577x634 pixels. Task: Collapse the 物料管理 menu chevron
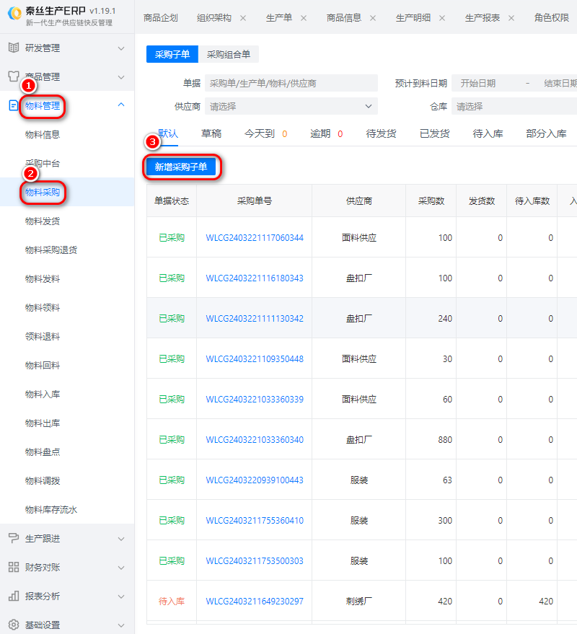point(120,106)
